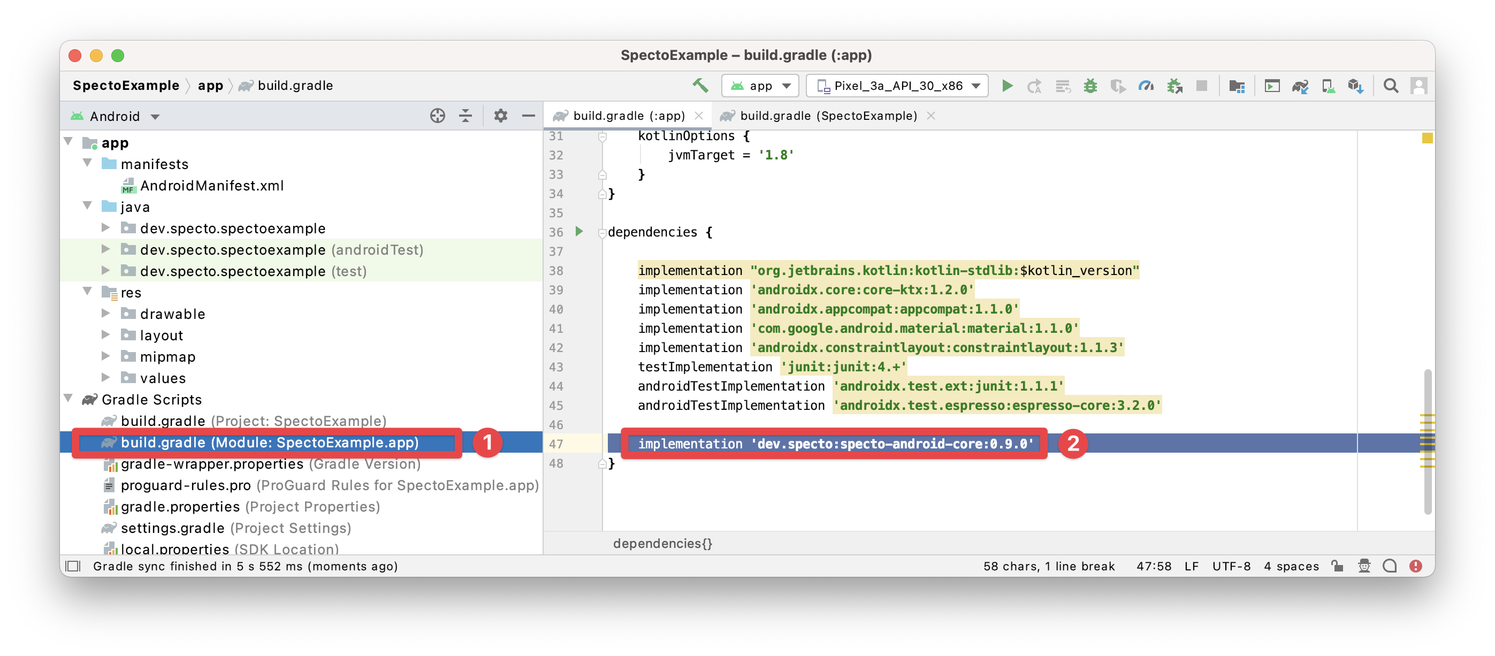1495x656 pixels.
Task: Run app with Coverage icon
Action: pyautogui.click(x=1118, y=86)
